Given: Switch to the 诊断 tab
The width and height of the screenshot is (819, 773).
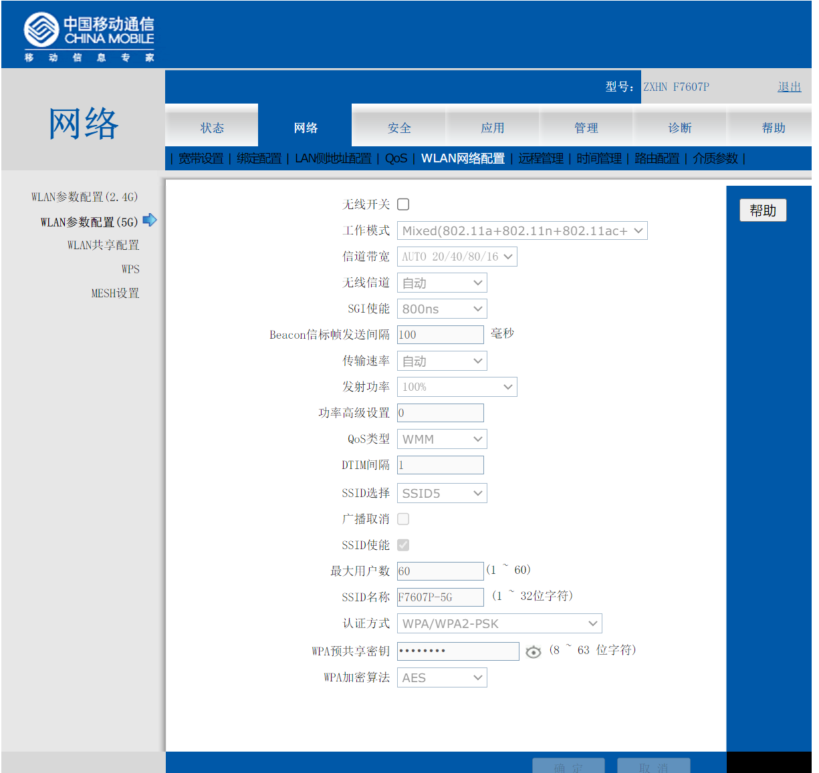Looking at the screenshot, I should pyautogui.click(x=680, y=128).
